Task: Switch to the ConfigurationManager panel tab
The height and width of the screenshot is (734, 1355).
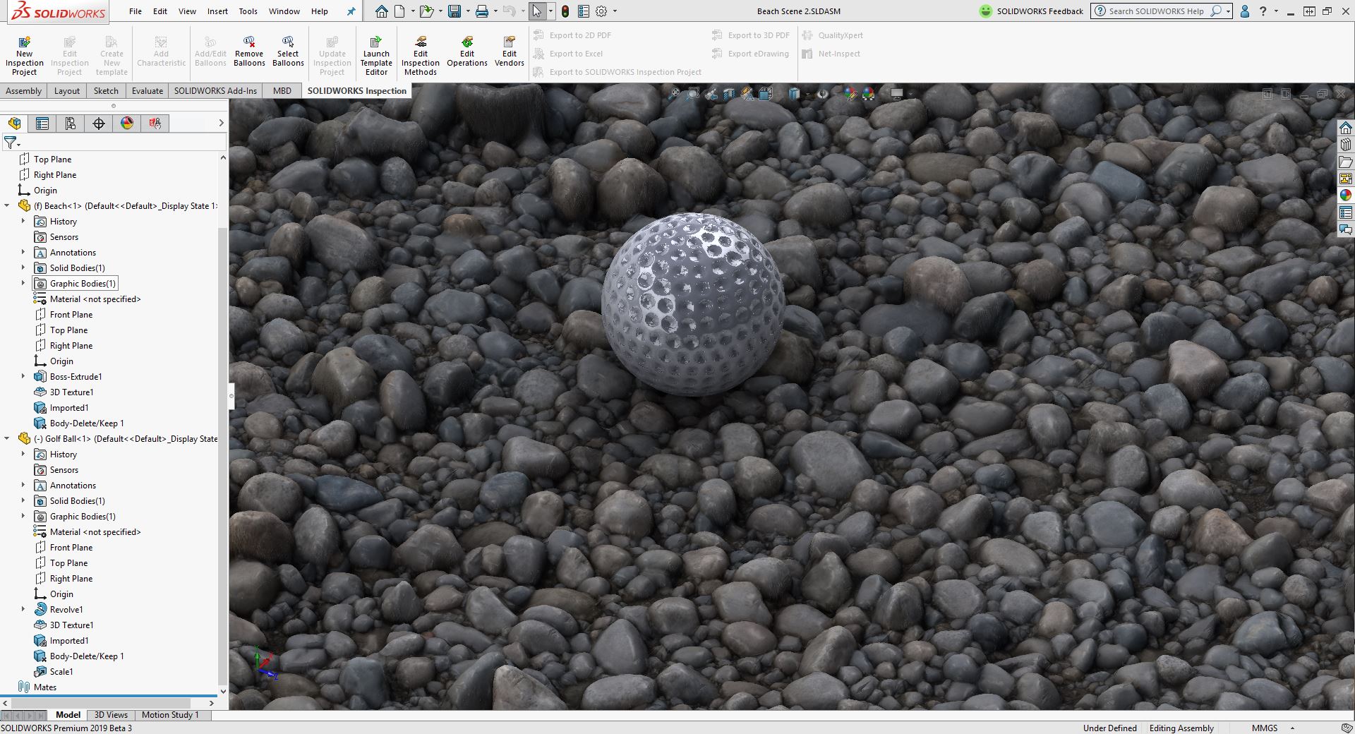Action: [70, 124]
